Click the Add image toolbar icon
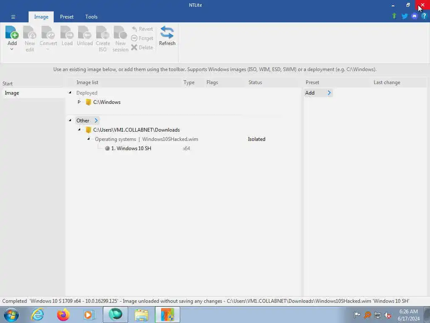 point(12,32)
